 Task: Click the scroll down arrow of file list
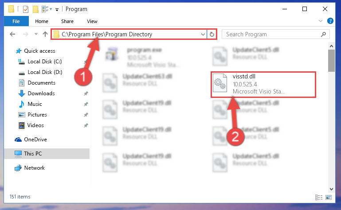pos(331,189)
